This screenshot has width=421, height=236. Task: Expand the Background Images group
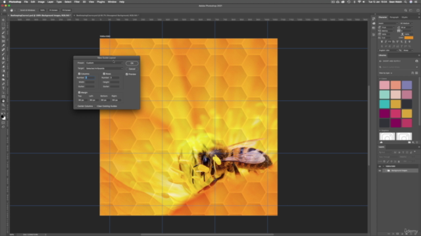(x=386, y=170)
